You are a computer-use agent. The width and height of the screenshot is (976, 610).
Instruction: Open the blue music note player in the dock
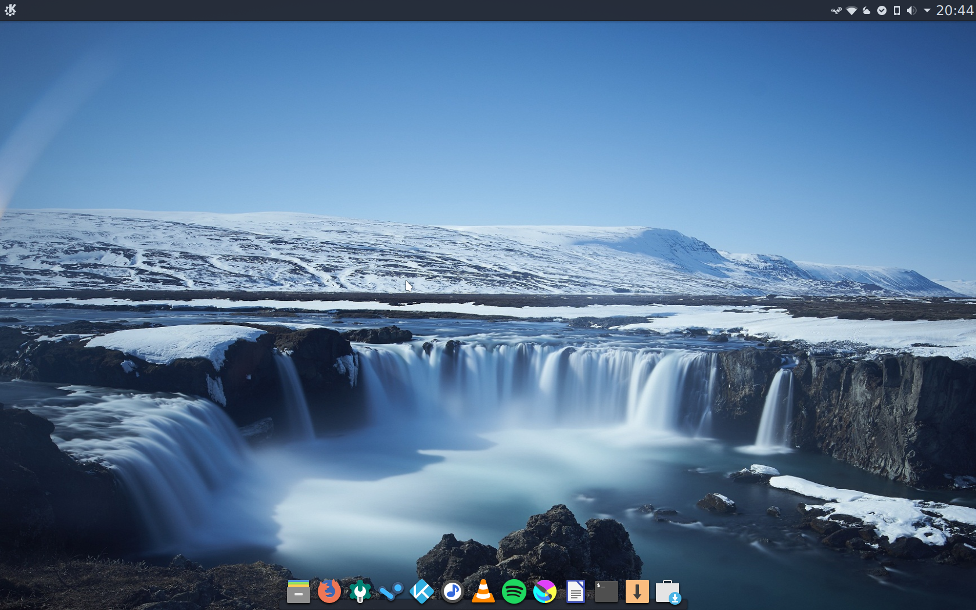[x=453, y=592]
